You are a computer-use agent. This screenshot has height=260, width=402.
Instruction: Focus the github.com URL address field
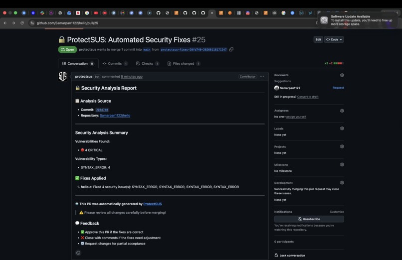[67, 23]
